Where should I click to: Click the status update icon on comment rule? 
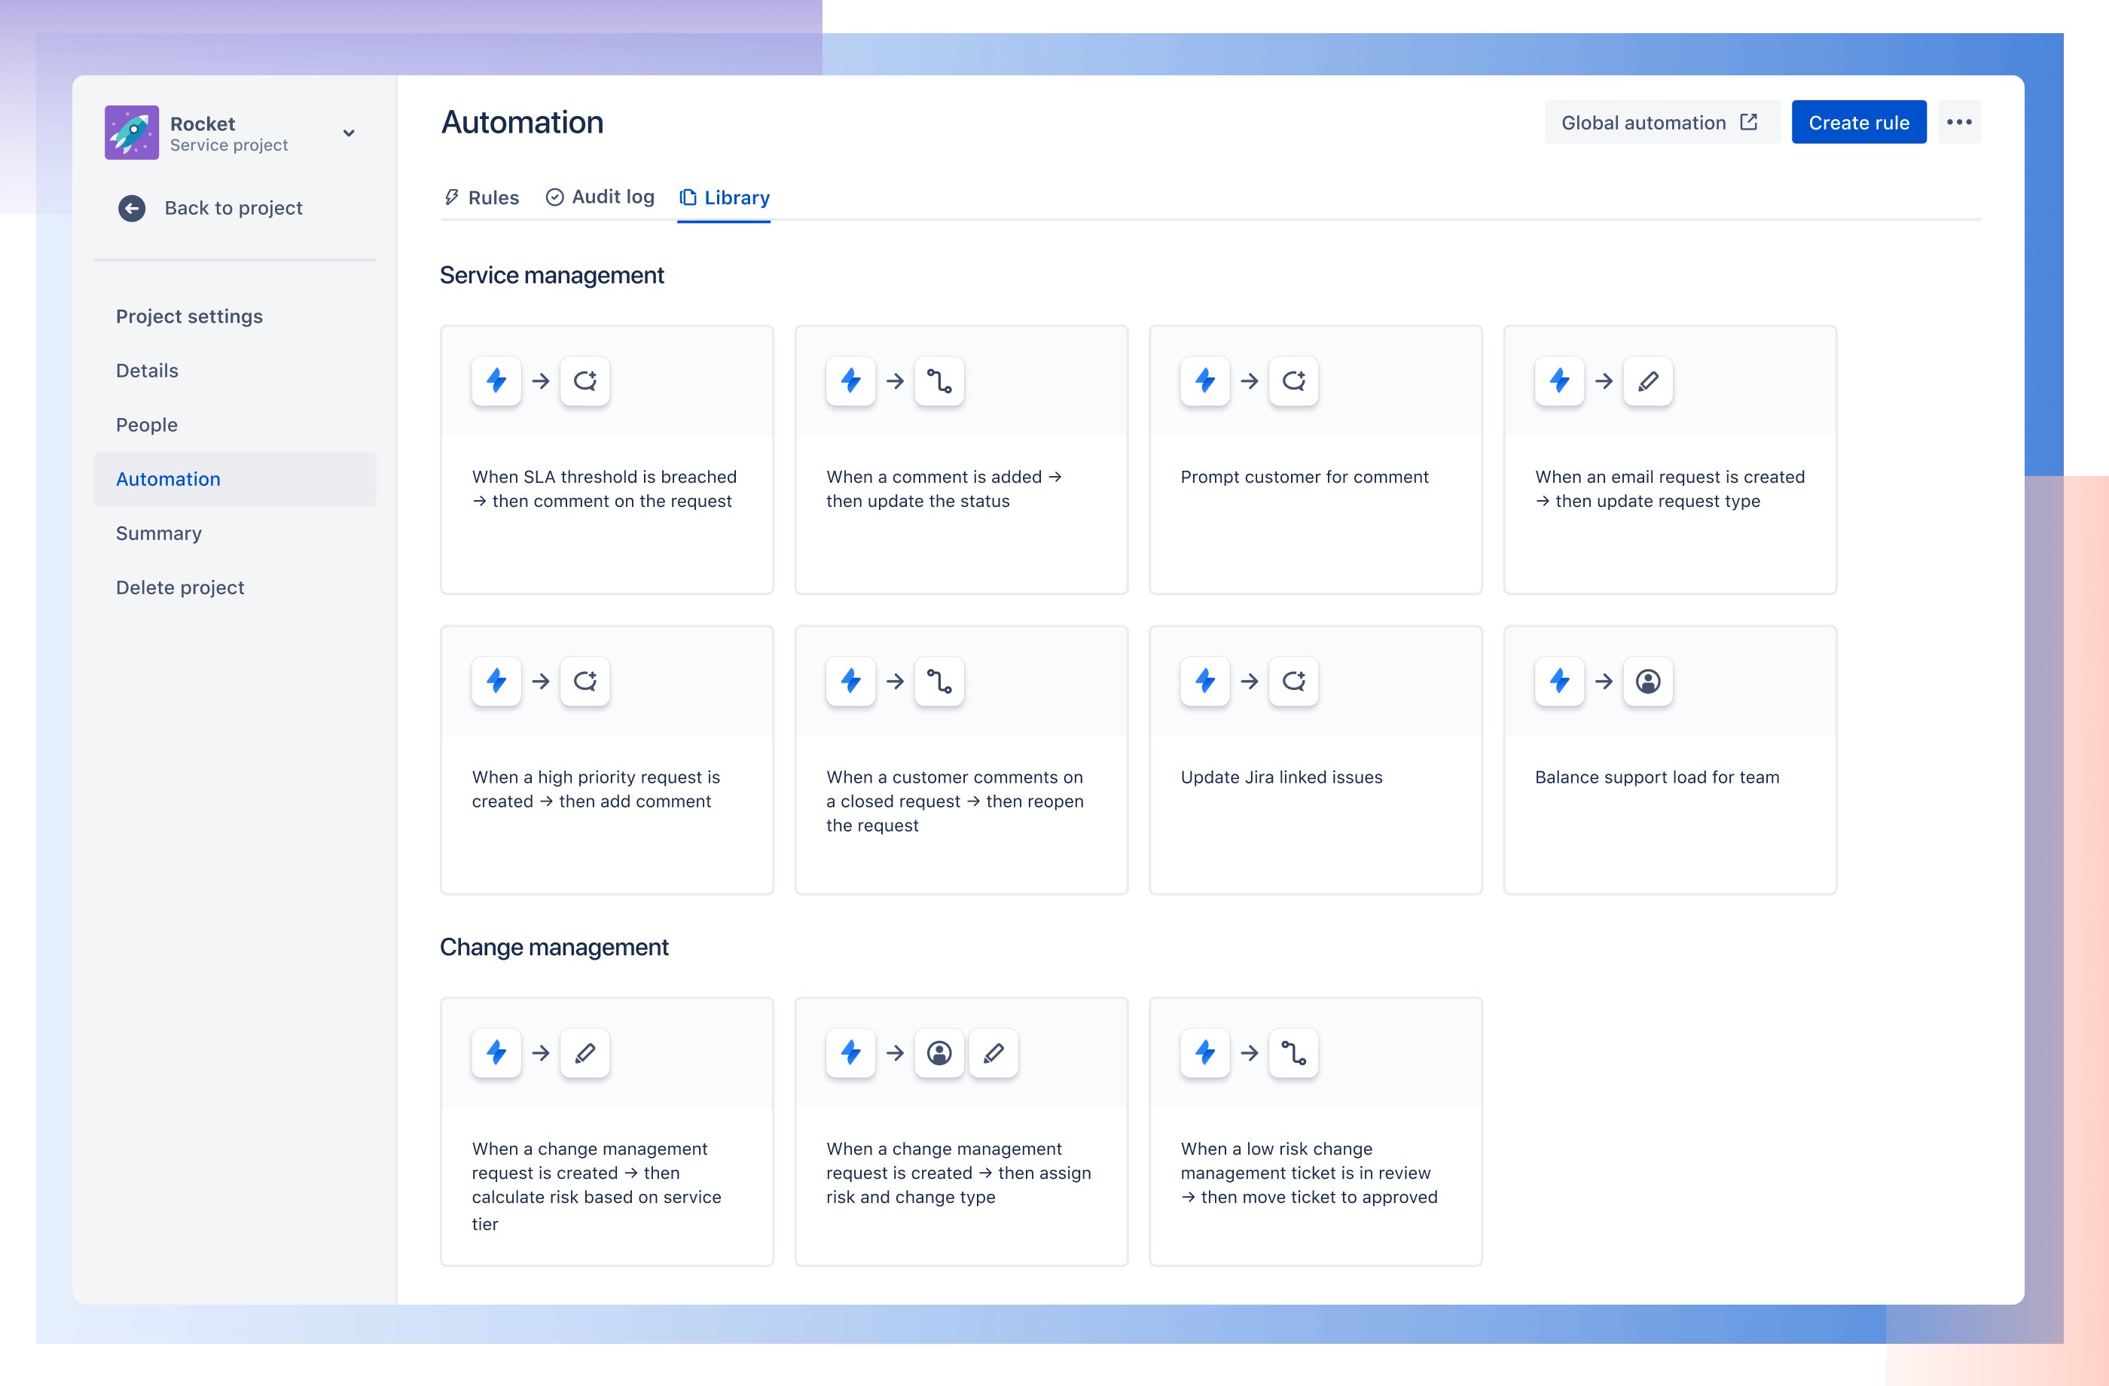[939, 380]
